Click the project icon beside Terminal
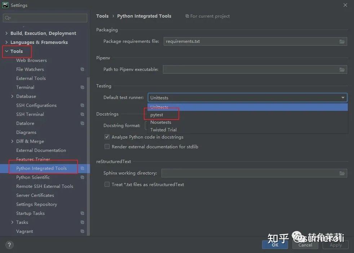The height and width of the screenshot is (253, 354). click(x=83, y=87)
